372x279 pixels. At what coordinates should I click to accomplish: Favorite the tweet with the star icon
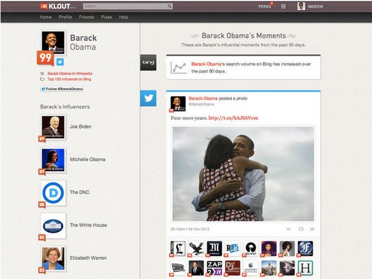pos(312,229)
